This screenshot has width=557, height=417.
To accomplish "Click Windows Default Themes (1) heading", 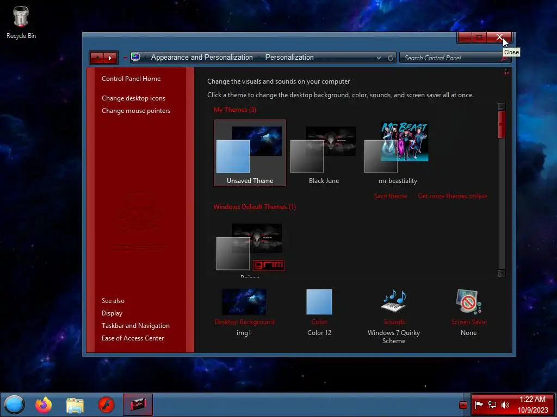I will click(255, 207).
